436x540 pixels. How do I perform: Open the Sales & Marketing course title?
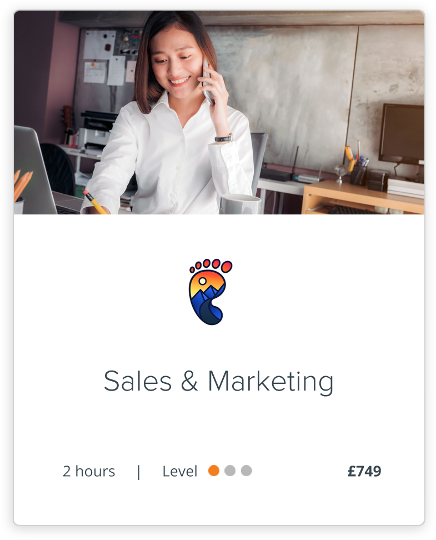pyautogui.click(x=219, y=381)
